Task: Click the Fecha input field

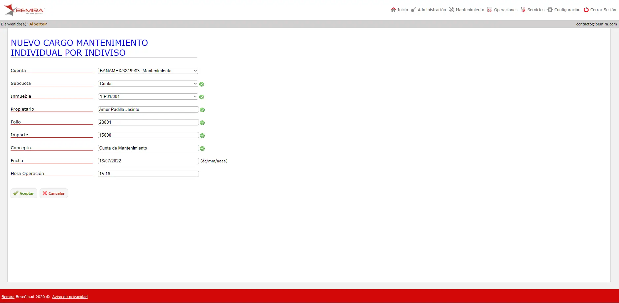Action: [x=148, y=161]
